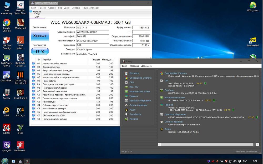
Task: Open Подання menu in Speccy
Action: tap(134, 66)
